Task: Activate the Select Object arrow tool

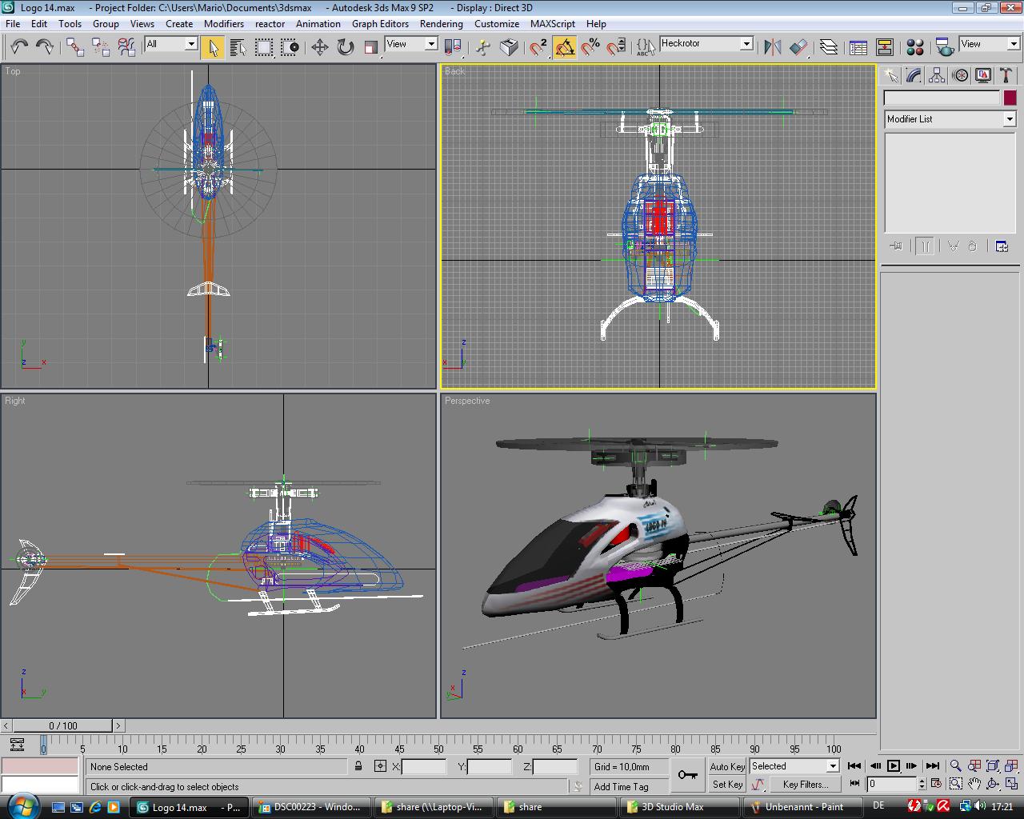Action: click(x=212, y=47)
